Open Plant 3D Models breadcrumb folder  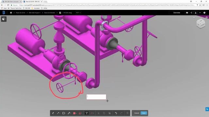50,13
